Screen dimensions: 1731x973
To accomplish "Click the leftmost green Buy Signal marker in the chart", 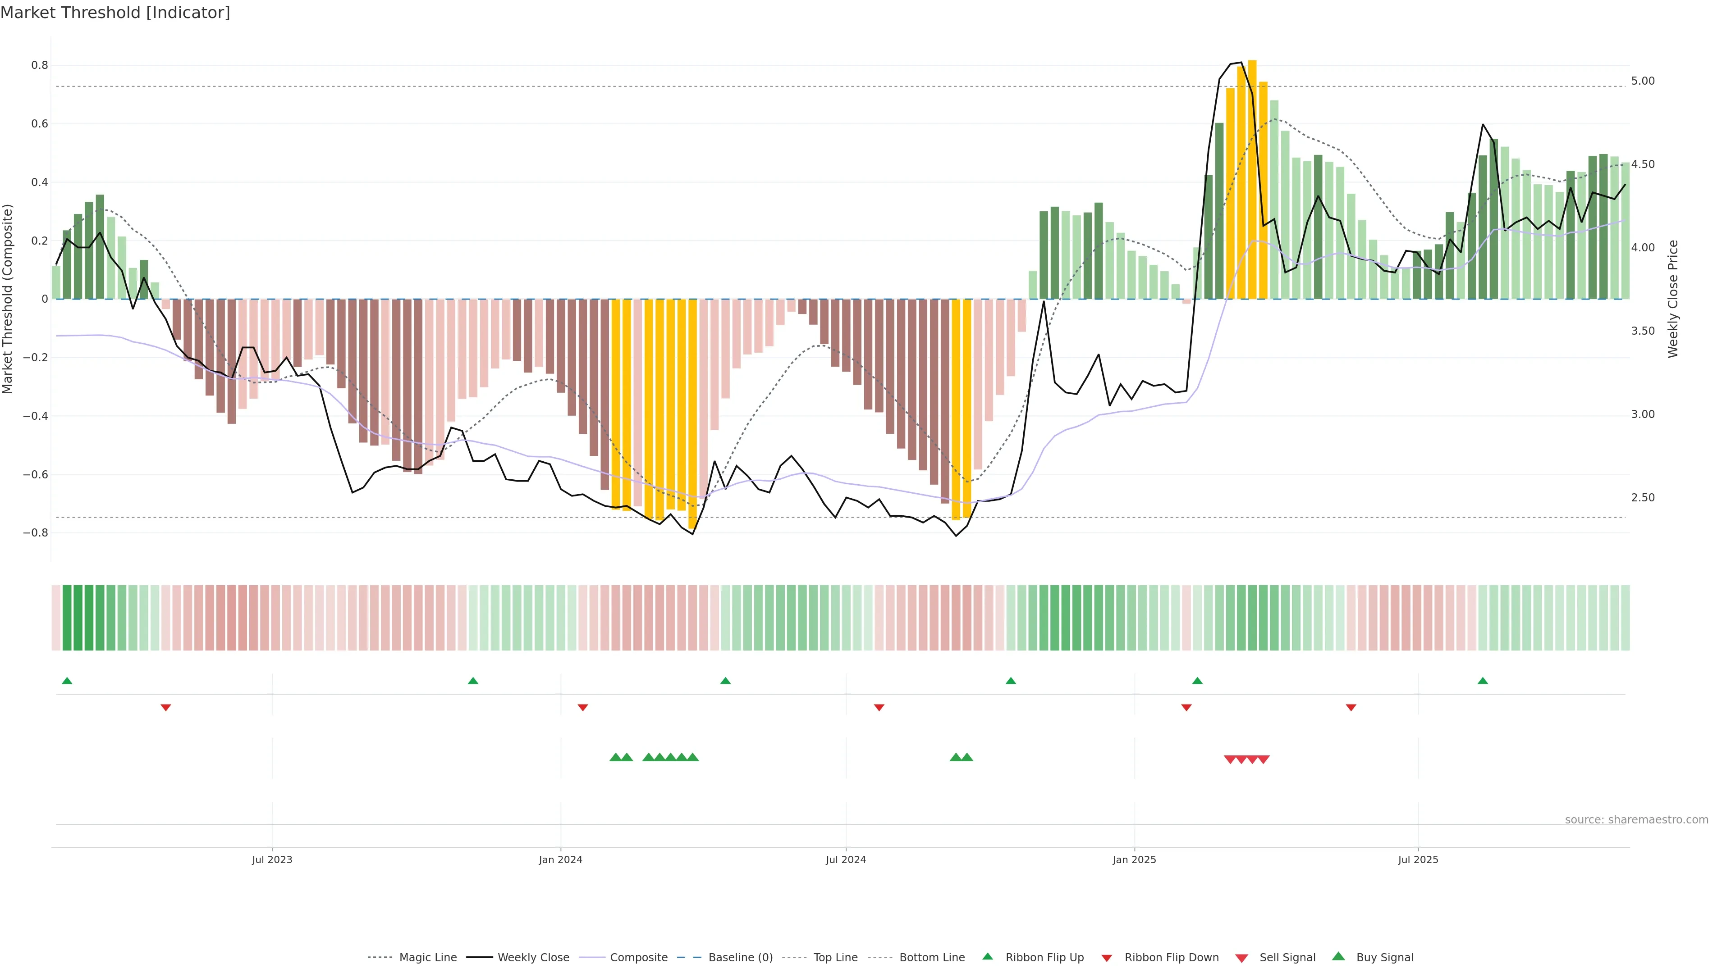I will tap(615, 757).
